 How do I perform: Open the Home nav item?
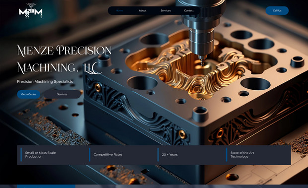[119, 10]
